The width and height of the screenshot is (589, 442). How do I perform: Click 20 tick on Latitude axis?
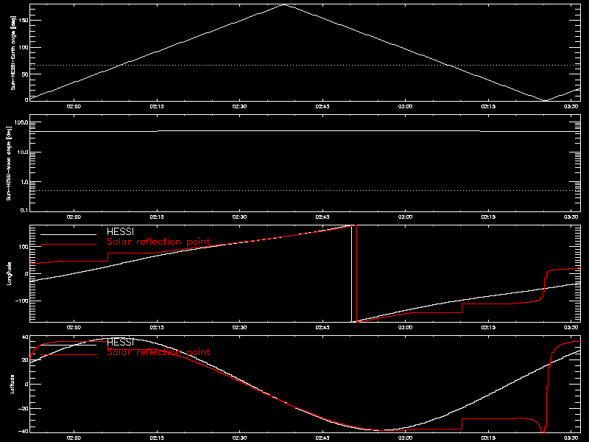[25, 360]
